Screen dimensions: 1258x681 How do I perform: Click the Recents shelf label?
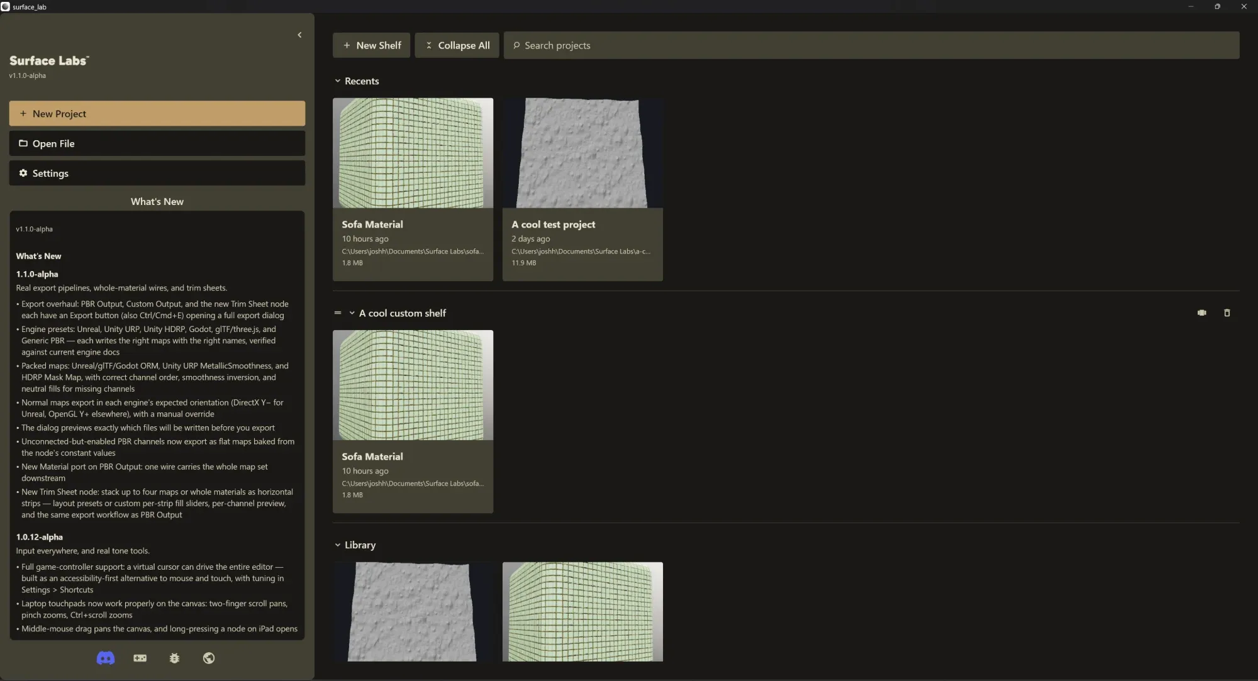tap(362, 81)
